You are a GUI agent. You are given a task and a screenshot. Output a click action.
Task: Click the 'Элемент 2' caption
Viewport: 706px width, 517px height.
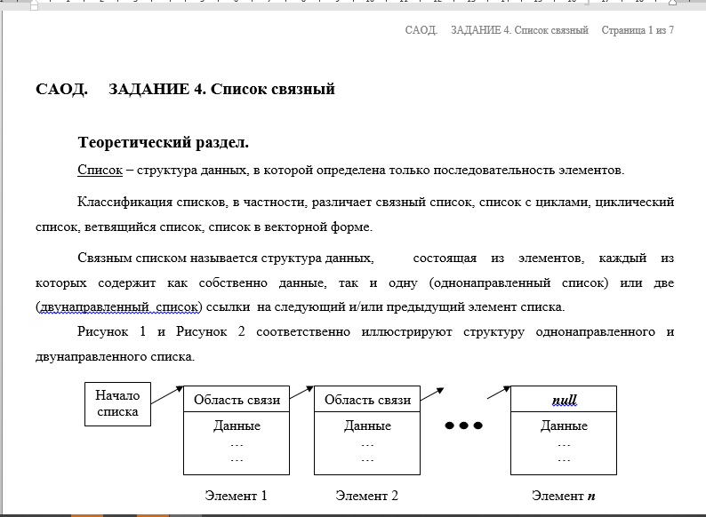[x=366, y=496]
